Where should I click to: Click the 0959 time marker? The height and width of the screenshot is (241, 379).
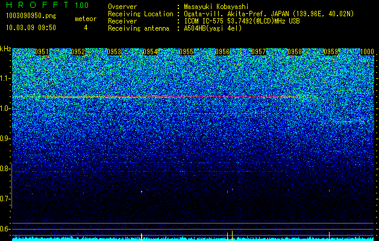(x=331, y=52)
